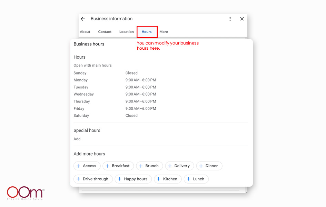Image resolution: width=326 pixels, height=207 pixels.
Task: Add Lunch hours chip
Action: point(196,179)
